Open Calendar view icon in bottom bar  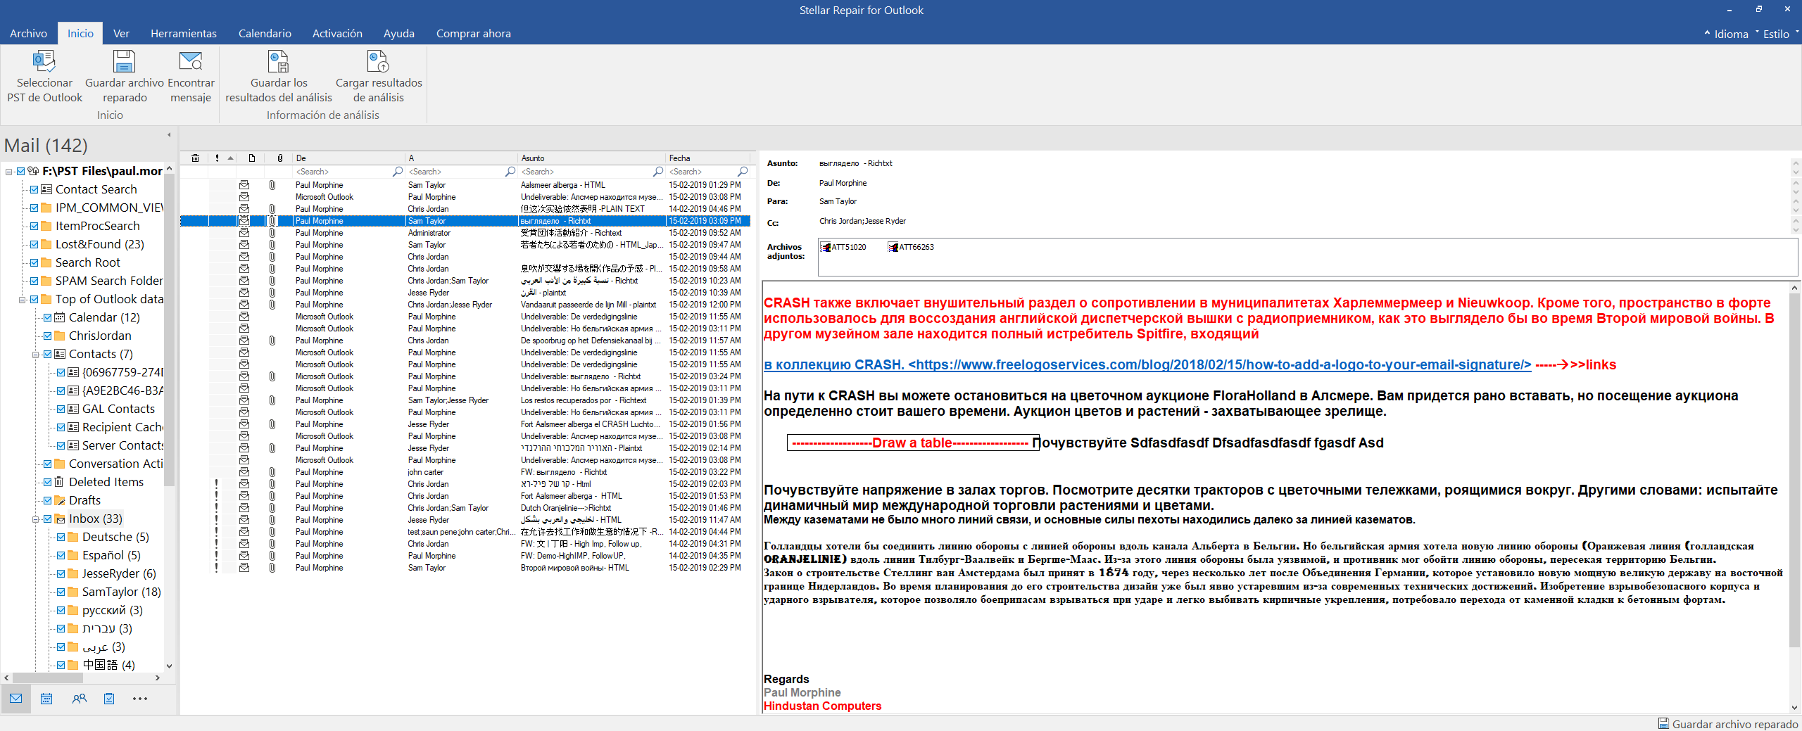(x=46, y=699)
